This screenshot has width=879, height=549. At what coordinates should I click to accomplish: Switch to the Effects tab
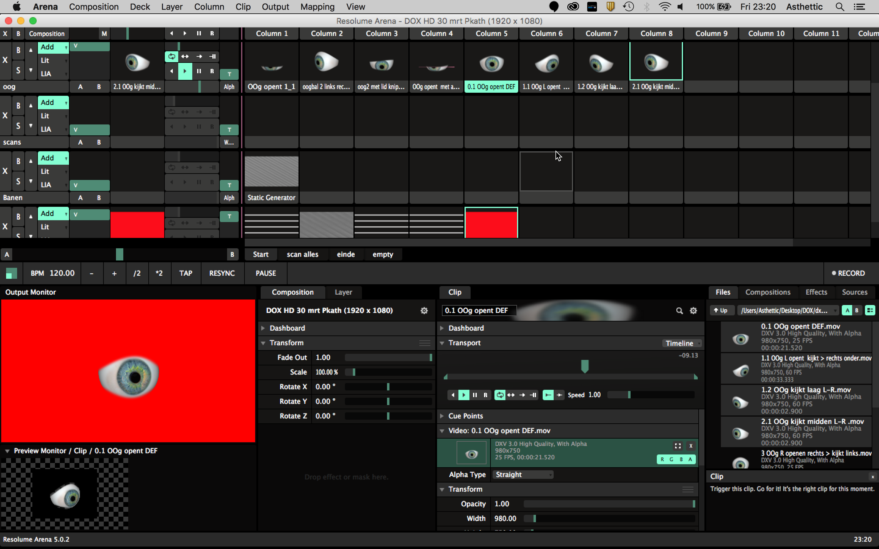click(x=816, y=292)
